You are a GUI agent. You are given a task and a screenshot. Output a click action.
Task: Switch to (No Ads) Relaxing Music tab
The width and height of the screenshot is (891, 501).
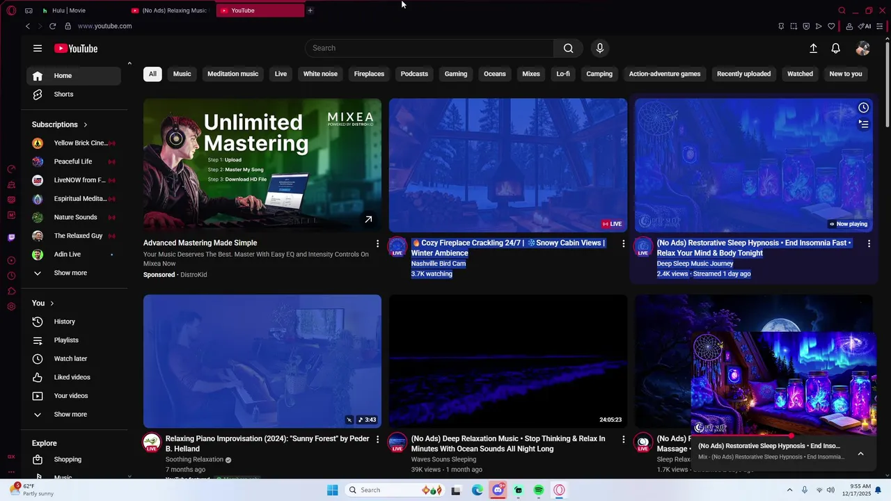pyautogui.click(x=172, y=10)
